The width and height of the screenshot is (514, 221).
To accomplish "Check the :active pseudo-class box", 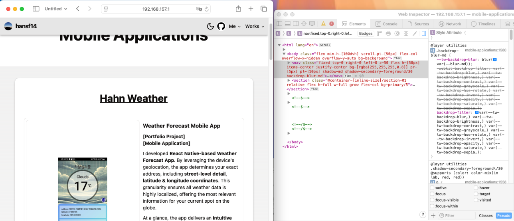I will pos(432,188).
